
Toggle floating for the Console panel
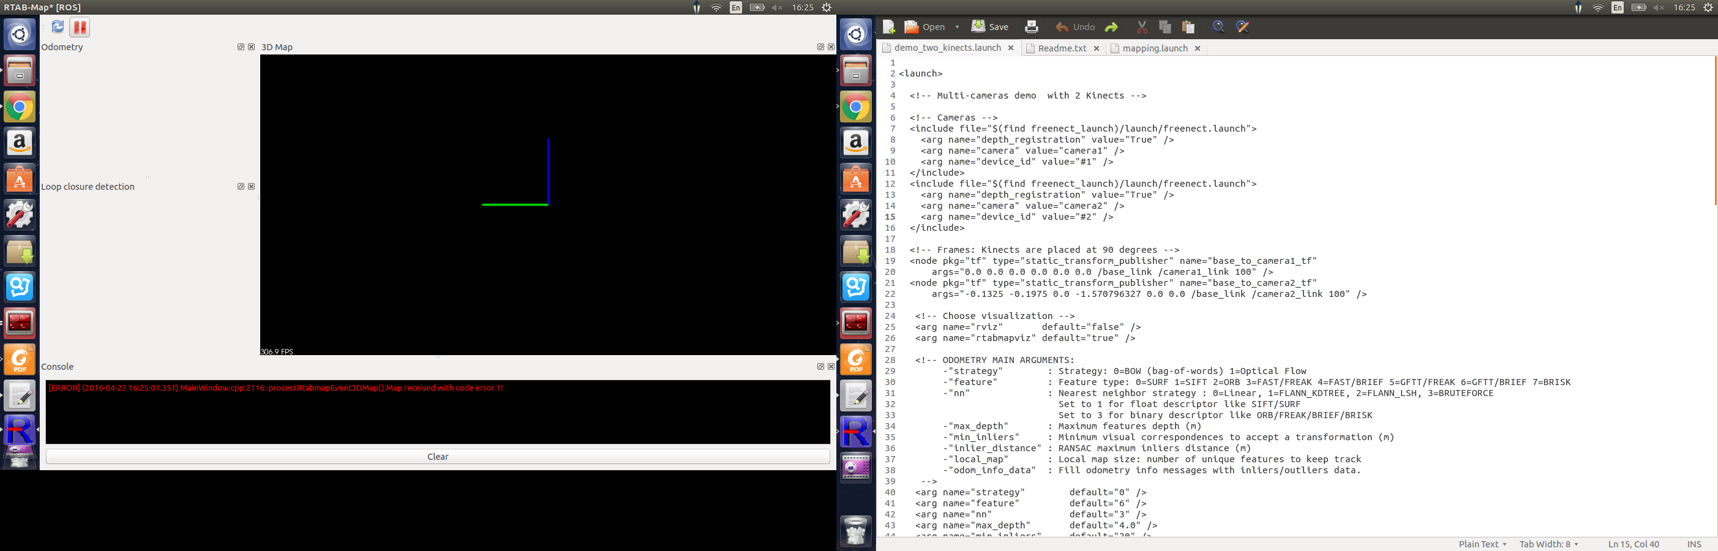(820, 366)
